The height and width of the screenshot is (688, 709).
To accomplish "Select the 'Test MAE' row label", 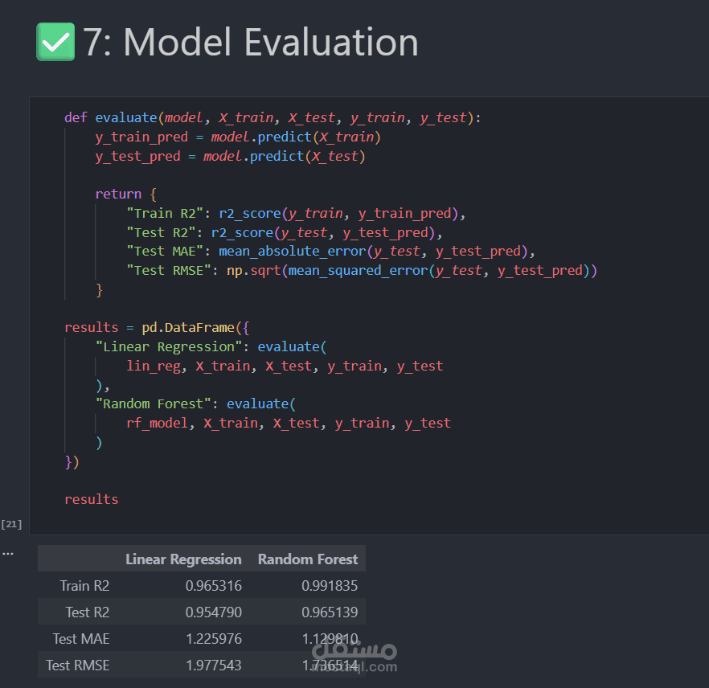I will click(x=81, y=639).
